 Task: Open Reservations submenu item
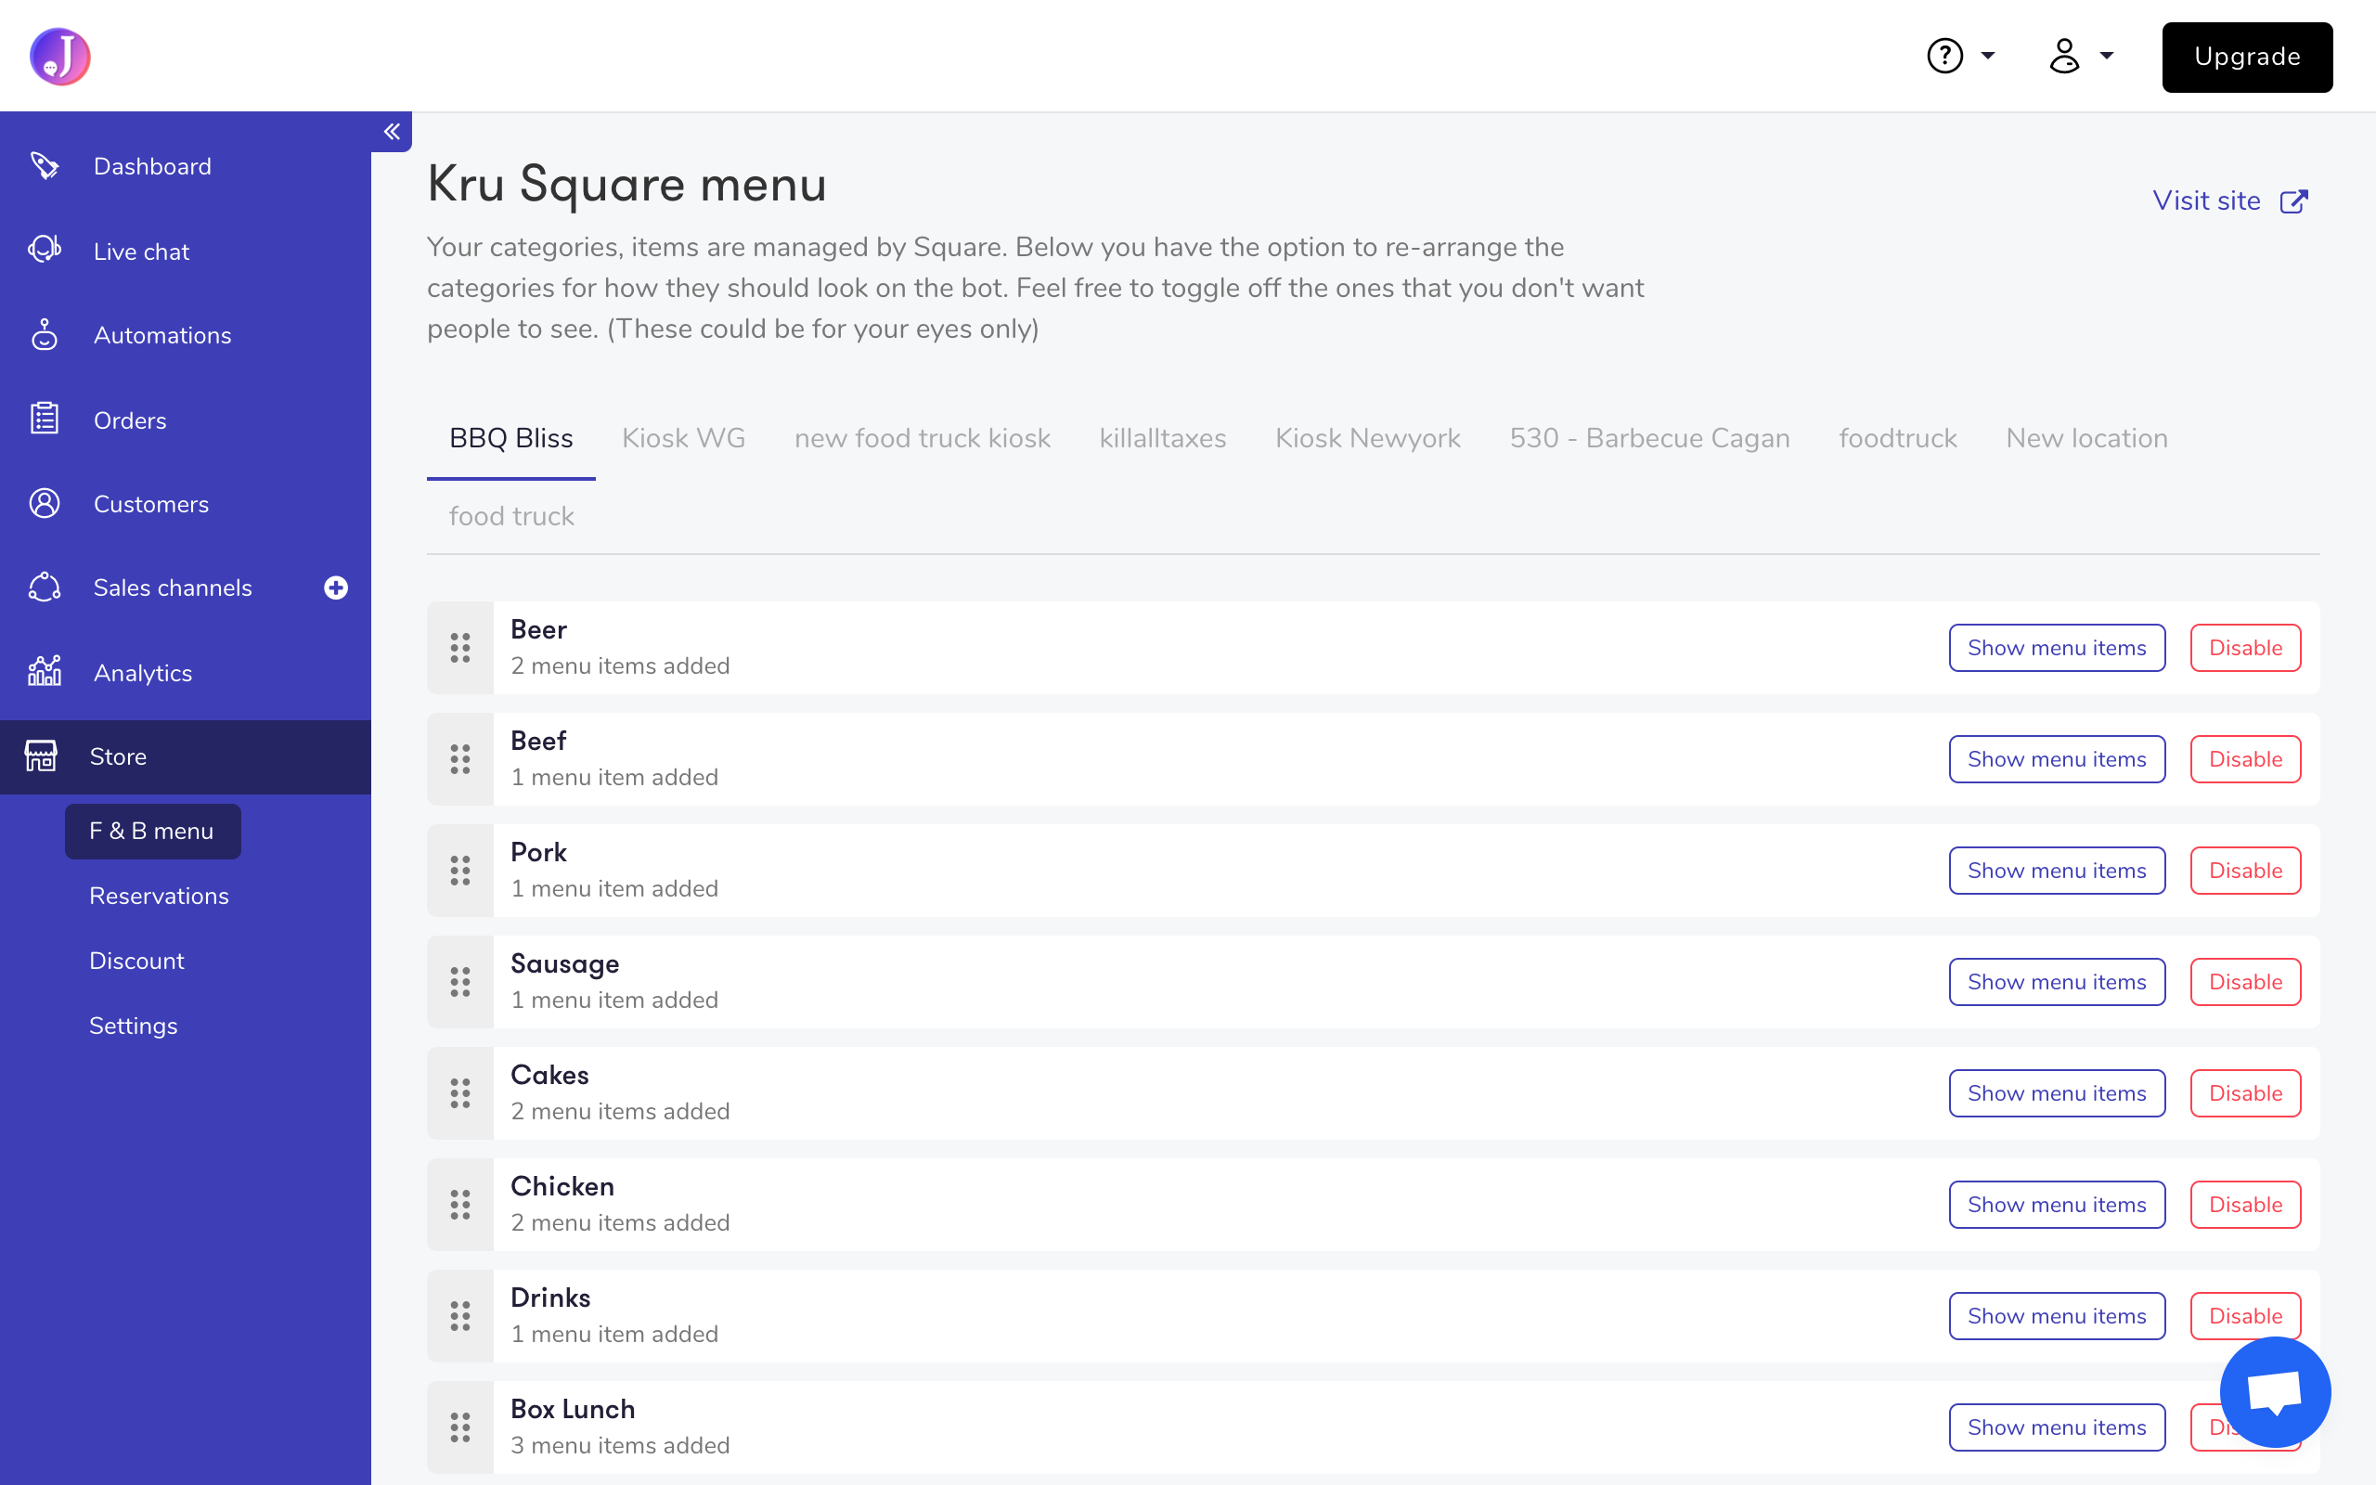(x=159, y=896)
